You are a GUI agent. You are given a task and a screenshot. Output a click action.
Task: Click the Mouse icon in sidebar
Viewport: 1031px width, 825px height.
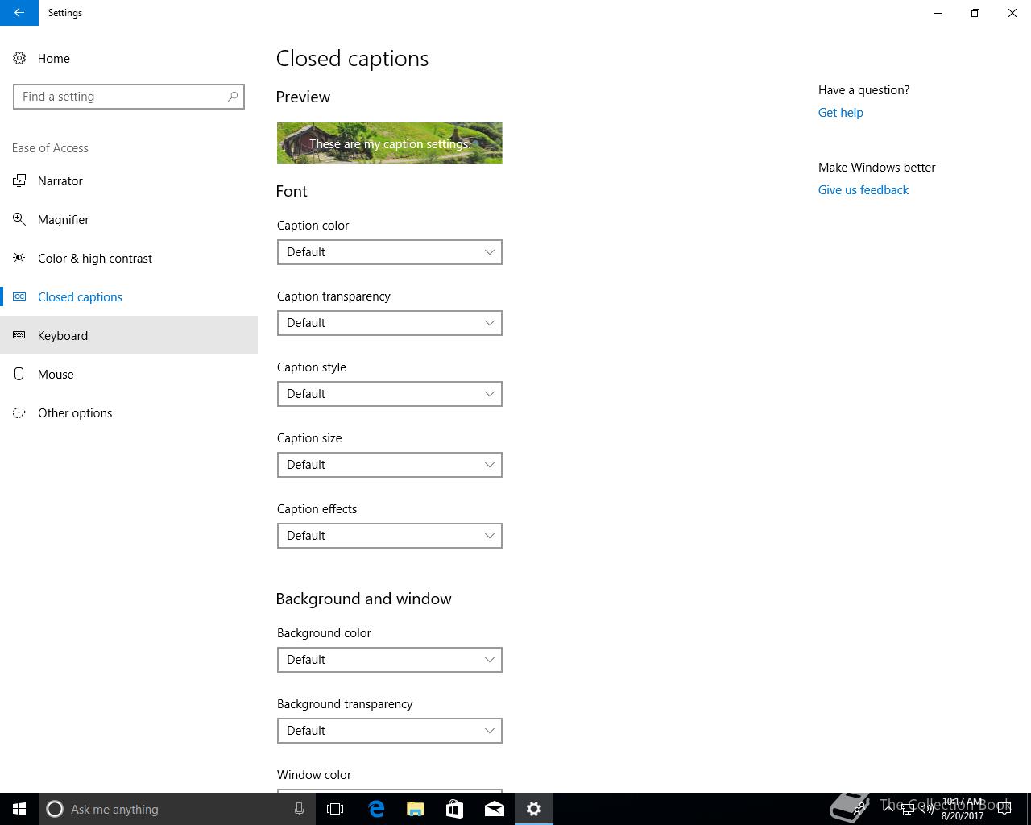pos(19,374)
